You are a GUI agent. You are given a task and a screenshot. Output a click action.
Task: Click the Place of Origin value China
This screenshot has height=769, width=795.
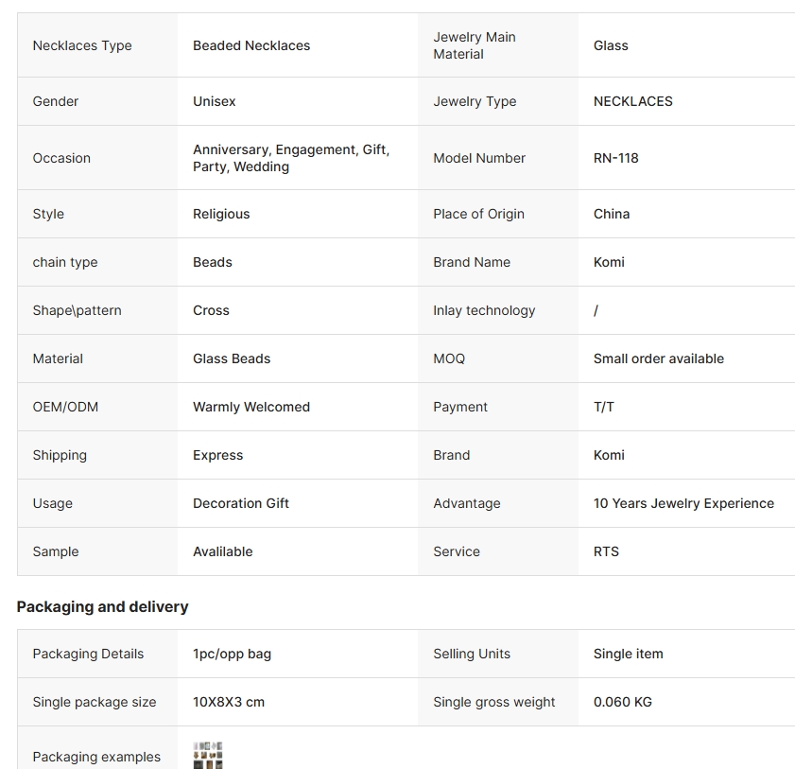click(x=612, y=214)
